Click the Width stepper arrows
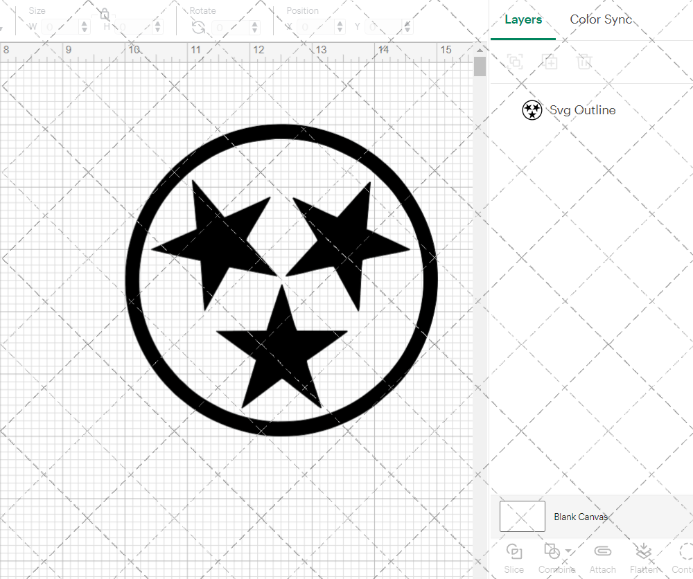 pyautogui.click(x=85, y=27)
